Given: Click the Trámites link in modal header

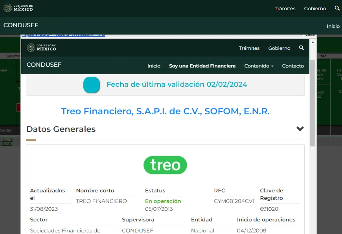Looking at the screenshot, I should 249,48.
